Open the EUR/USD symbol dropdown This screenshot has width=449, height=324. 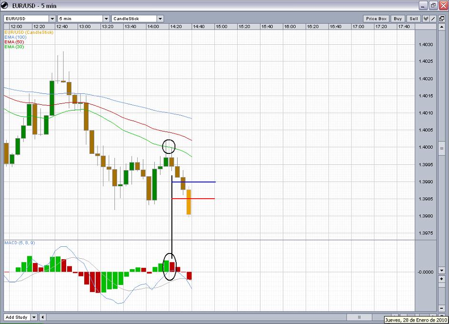pos(52,19)
